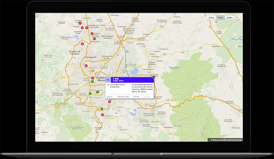Image resolution: width=274 pixels, height=159 pixels.
Task: Select the orange marker below Azcapotzalco
Action: [x=93, y=71]
